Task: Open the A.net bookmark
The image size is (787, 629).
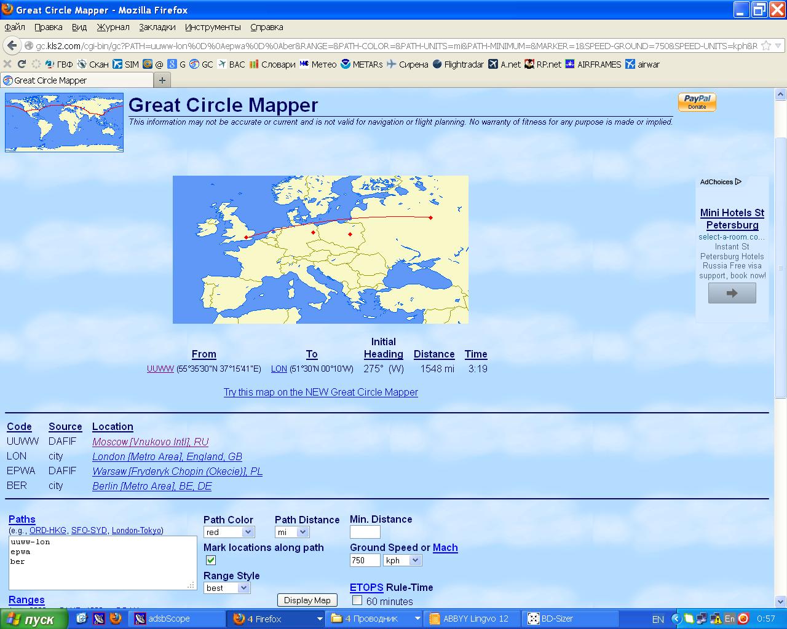Action: point(504,64)
